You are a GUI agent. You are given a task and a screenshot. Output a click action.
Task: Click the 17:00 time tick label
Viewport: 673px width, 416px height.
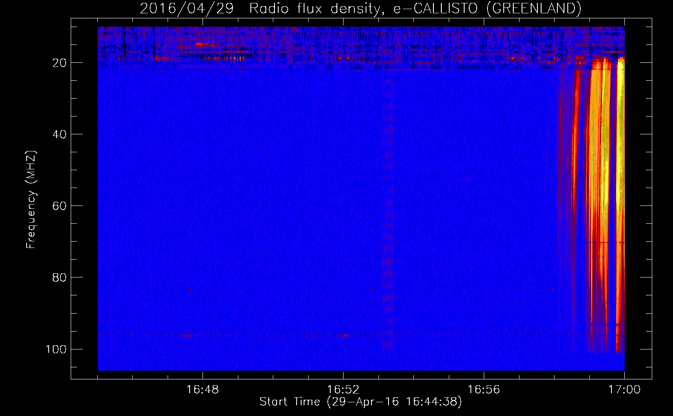(x=624, y=390)
